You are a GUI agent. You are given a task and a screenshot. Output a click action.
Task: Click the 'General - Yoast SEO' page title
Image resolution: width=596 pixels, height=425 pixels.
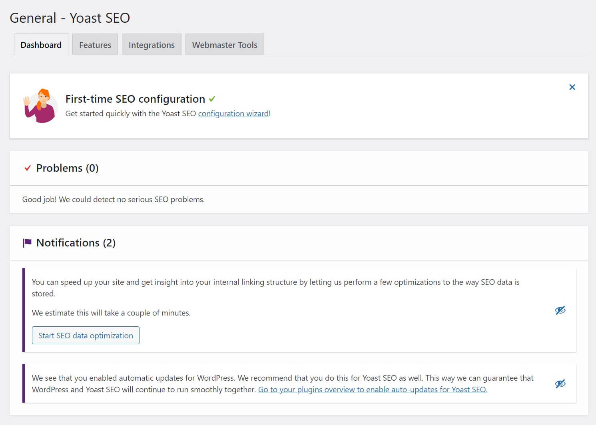[x=70, y=18]
